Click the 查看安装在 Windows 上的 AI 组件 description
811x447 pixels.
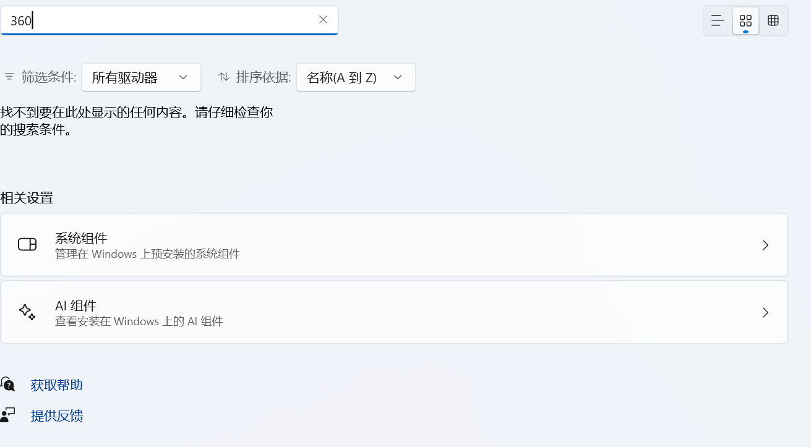(139, 321)
